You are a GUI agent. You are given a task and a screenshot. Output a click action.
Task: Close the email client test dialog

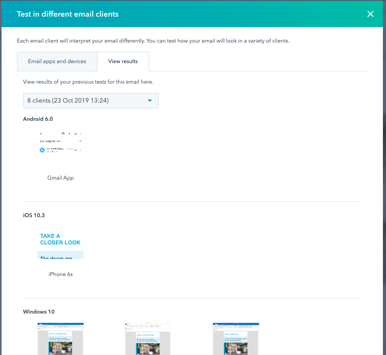tap(370, 14)
